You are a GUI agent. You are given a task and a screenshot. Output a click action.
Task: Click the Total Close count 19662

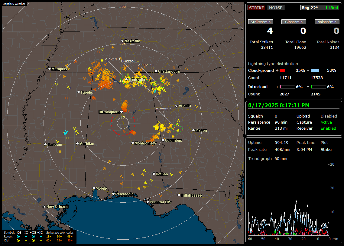[300, 48]
